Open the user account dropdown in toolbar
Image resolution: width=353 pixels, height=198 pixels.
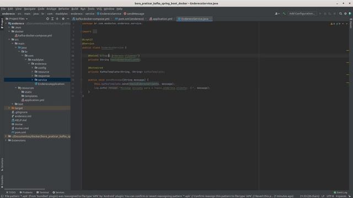click(277, 14)
